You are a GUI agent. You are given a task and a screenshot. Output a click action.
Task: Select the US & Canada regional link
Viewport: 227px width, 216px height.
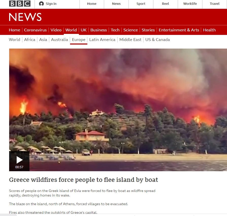(x=157, y=40)
